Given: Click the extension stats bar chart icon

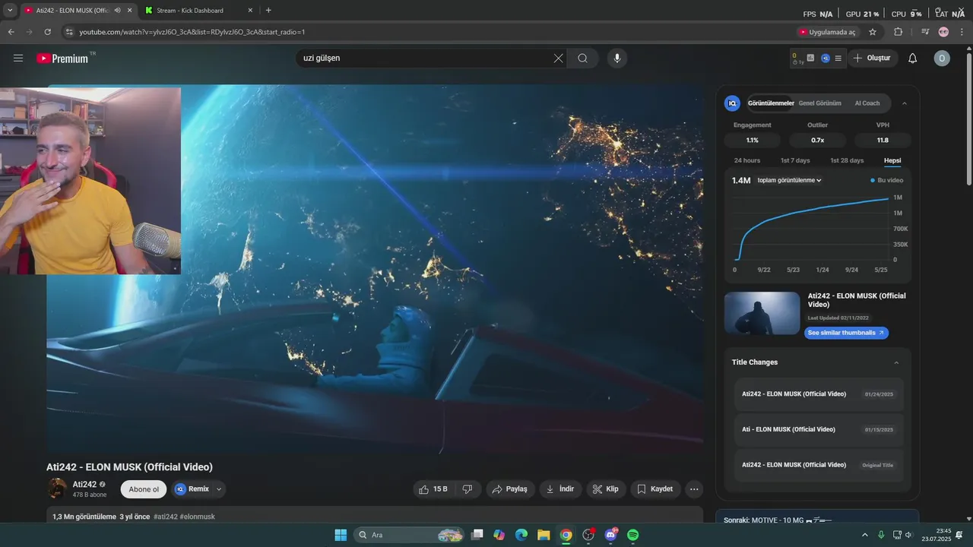Looking at the screenshot, I should [x=810, y=58].
